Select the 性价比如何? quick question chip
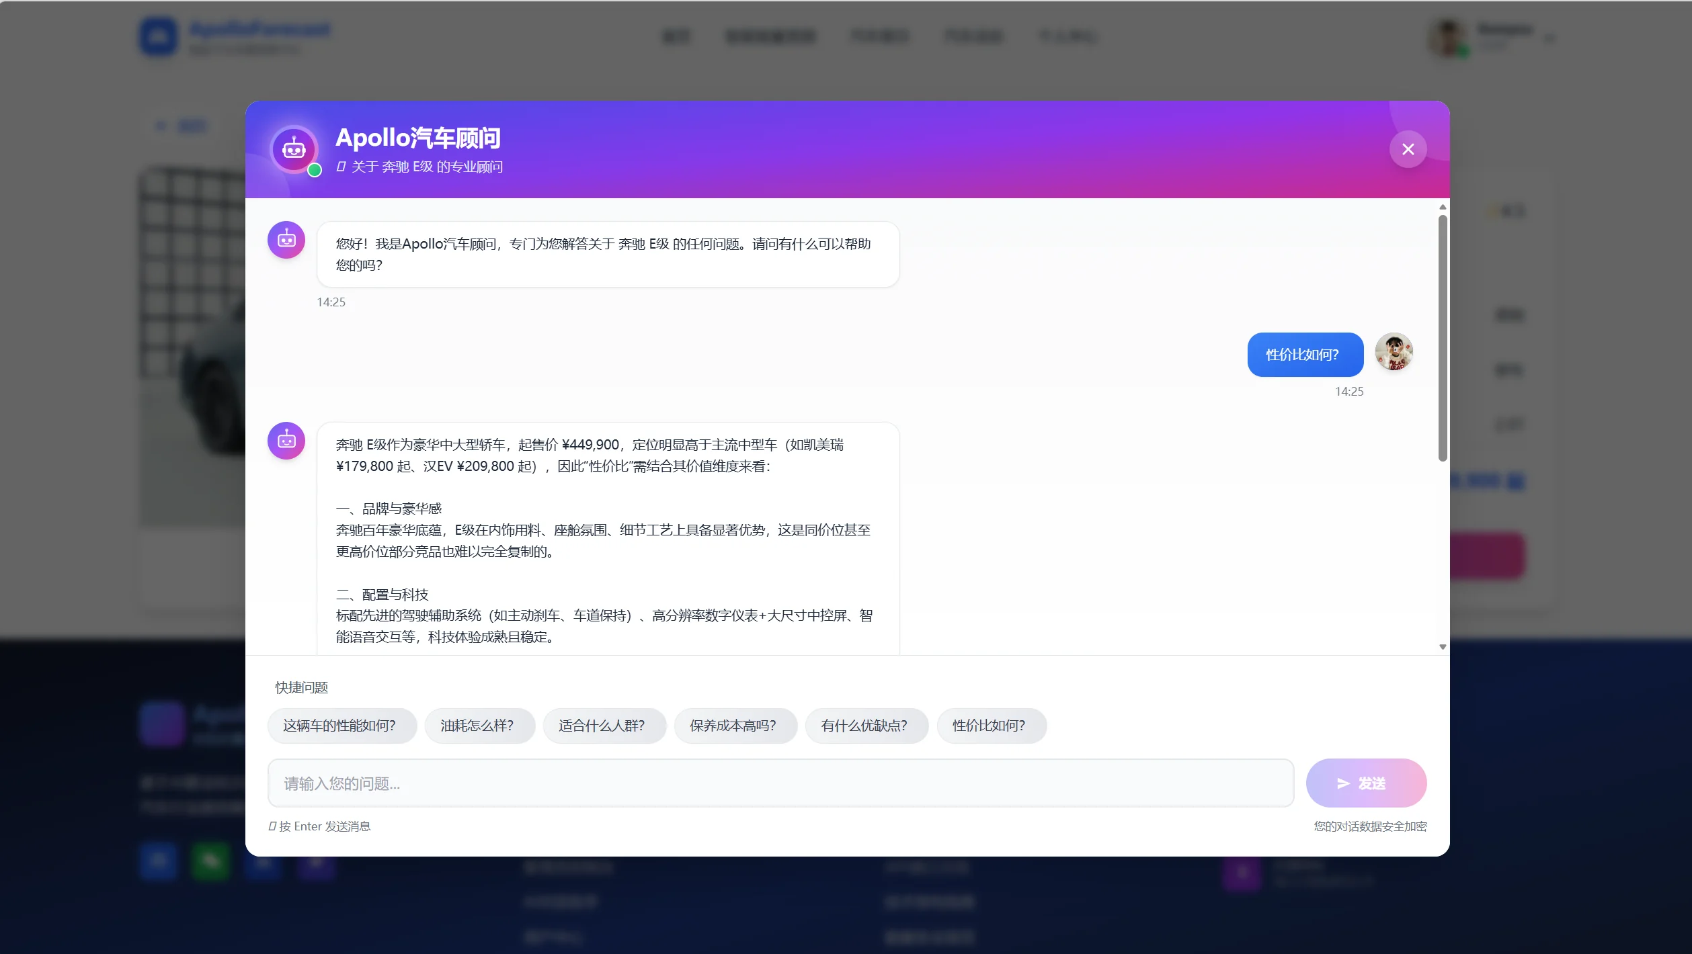Viewport: 1692px width, 954px height. [992, 726]
